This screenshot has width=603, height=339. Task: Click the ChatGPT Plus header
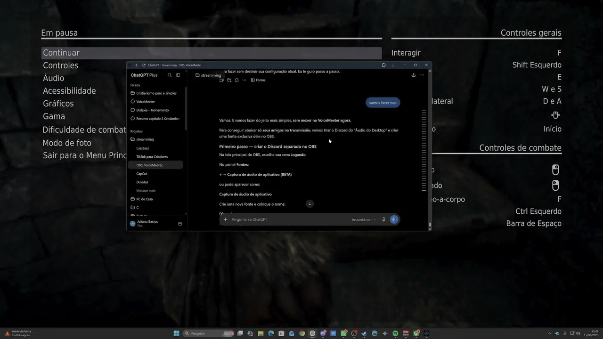pos(144,75)
